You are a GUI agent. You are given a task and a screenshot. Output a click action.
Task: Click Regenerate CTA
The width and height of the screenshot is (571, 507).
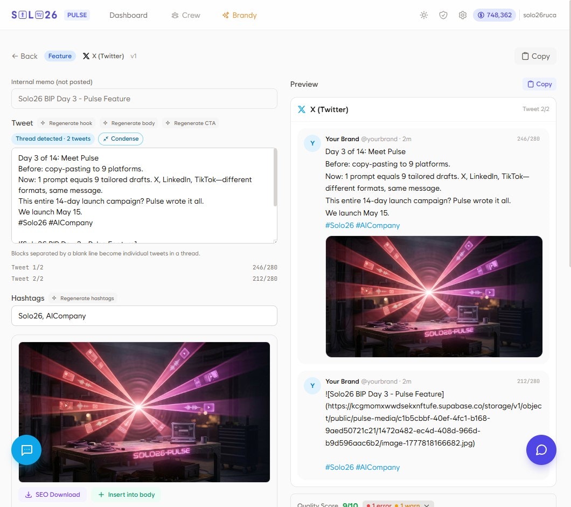pyautogui.click(x=191, y=123)
